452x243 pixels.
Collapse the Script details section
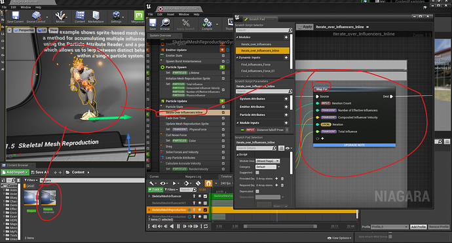238,155
